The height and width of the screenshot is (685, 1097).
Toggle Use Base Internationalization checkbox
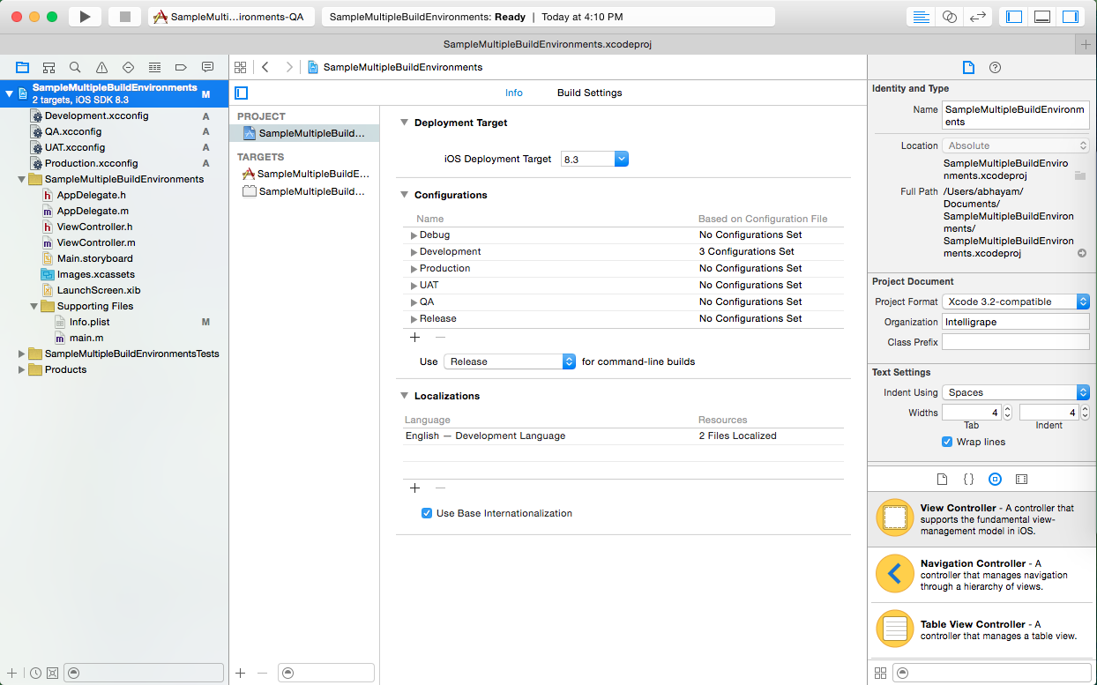coord(427,513)
